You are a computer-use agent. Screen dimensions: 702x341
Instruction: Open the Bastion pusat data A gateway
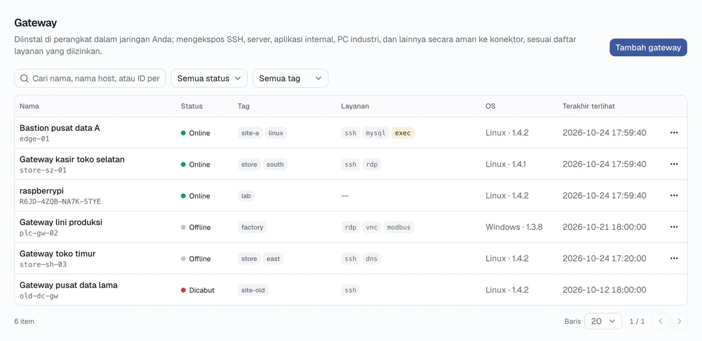click(59, 128)
